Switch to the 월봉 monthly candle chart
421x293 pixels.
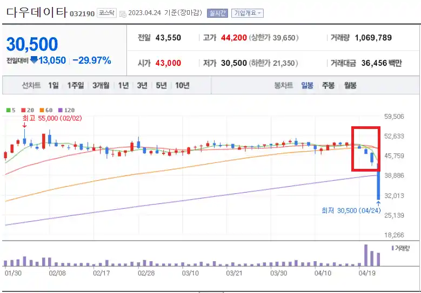[350, 85]
